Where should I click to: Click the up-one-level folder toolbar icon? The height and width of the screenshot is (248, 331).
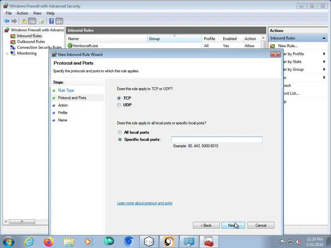click(24, 21)
